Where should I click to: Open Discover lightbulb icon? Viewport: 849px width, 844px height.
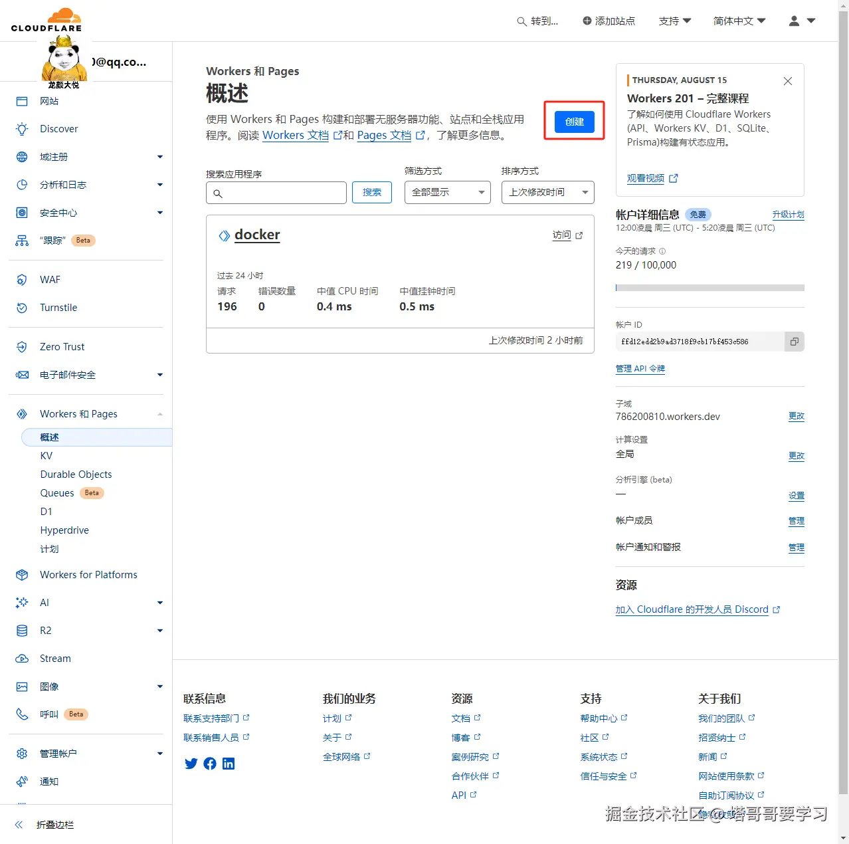click(22, 129)
